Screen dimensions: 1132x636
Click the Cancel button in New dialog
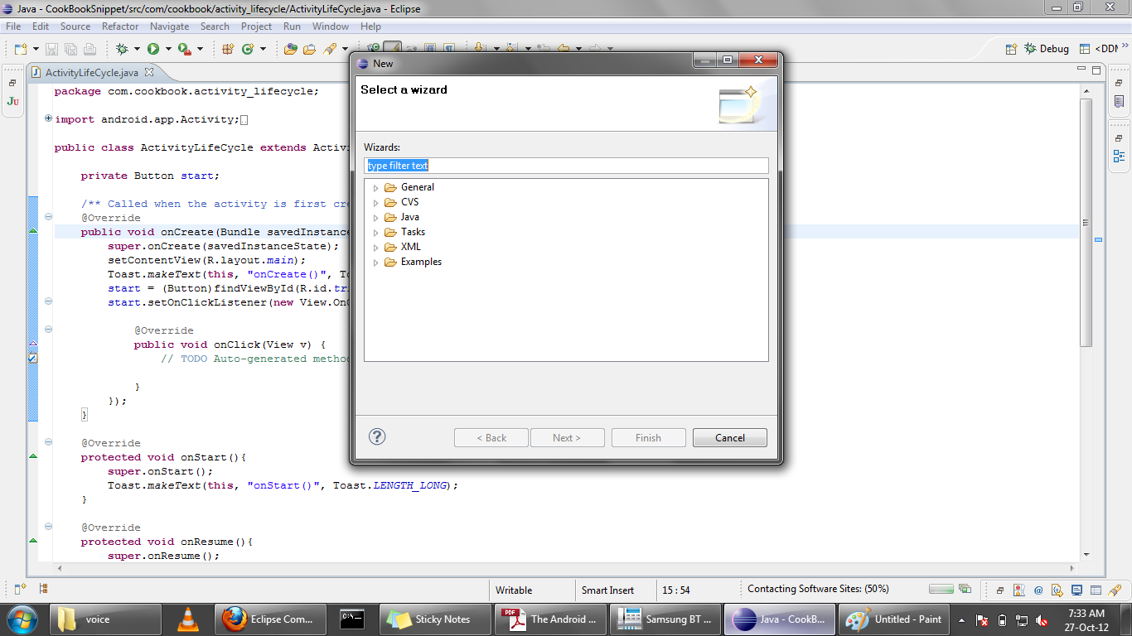tap(730, 437)
